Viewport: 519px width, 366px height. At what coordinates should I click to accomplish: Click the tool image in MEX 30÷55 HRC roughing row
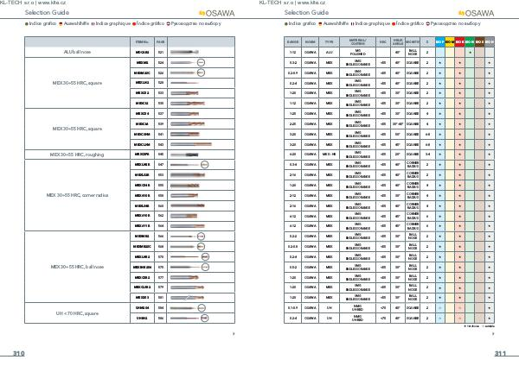(190, 155)
